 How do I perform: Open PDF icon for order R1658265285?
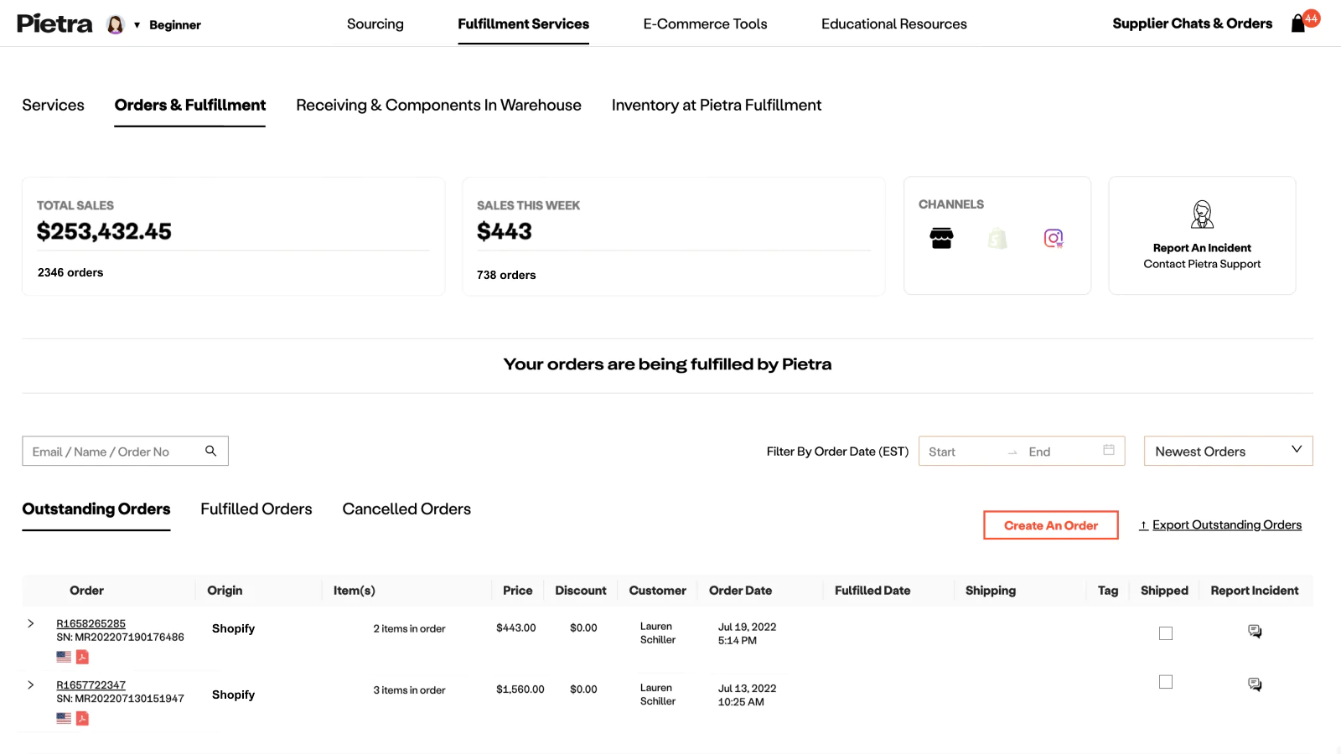82,657
